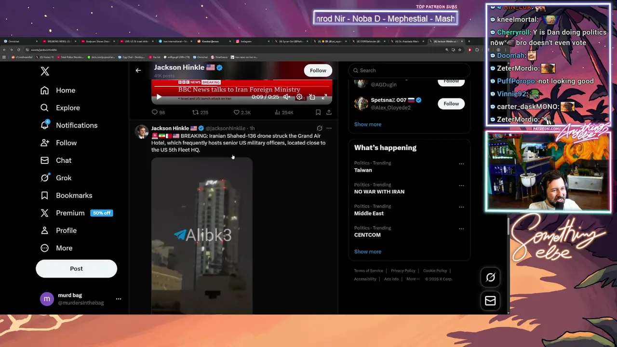The image size is (617, 347).
Task: Open the Privacy Policy link
Action: tap(403, 271)
